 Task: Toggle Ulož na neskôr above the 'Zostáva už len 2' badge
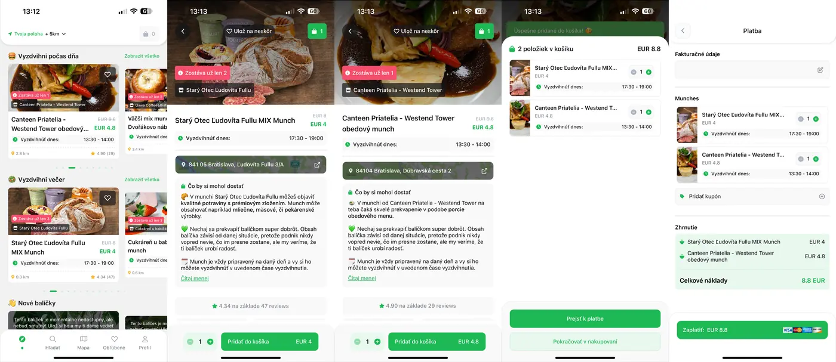(x=250, y=31)
